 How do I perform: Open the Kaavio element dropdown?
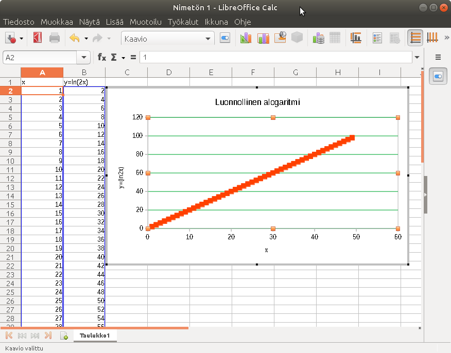(209, 39)
